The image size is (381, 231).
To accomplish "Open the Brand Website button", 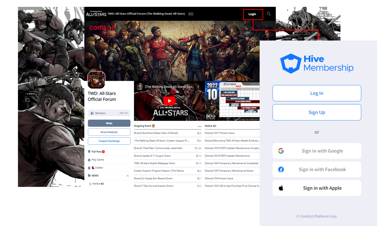I will [x=109, y=132].
